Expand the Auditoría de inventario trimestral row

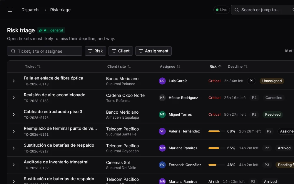[14, 165]
